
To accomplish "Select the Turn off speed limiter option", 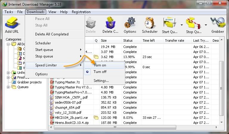I will point(100,72).
